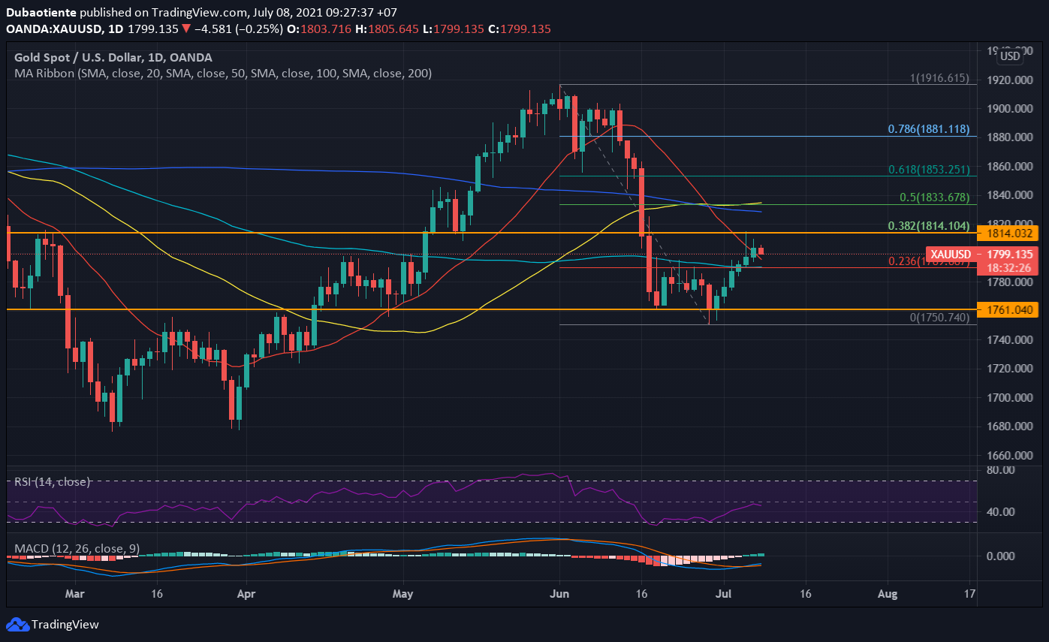Click the USD currency button
1049x642 pixels.
click(x=1011, y=56)
